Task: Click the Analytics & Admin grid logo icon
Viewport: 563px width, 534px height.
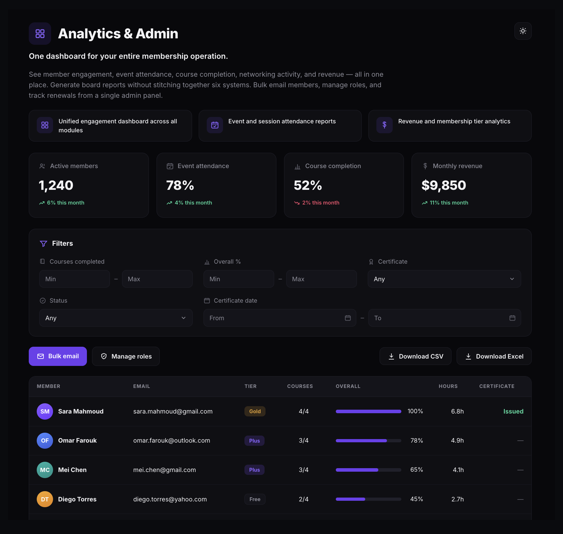Action: click(40, 34)
